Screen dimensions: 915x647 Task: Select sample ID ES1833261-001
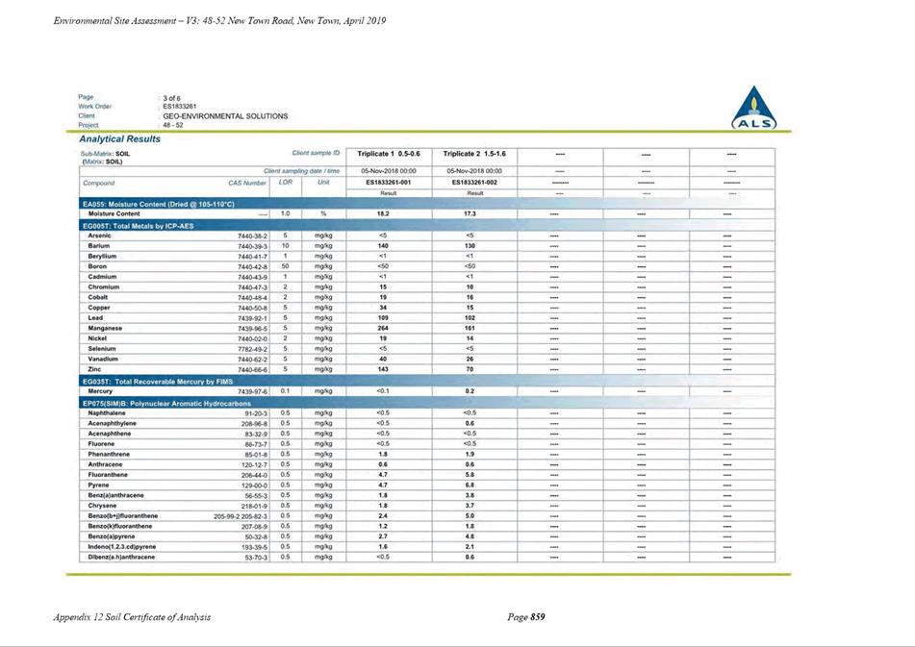389,183
